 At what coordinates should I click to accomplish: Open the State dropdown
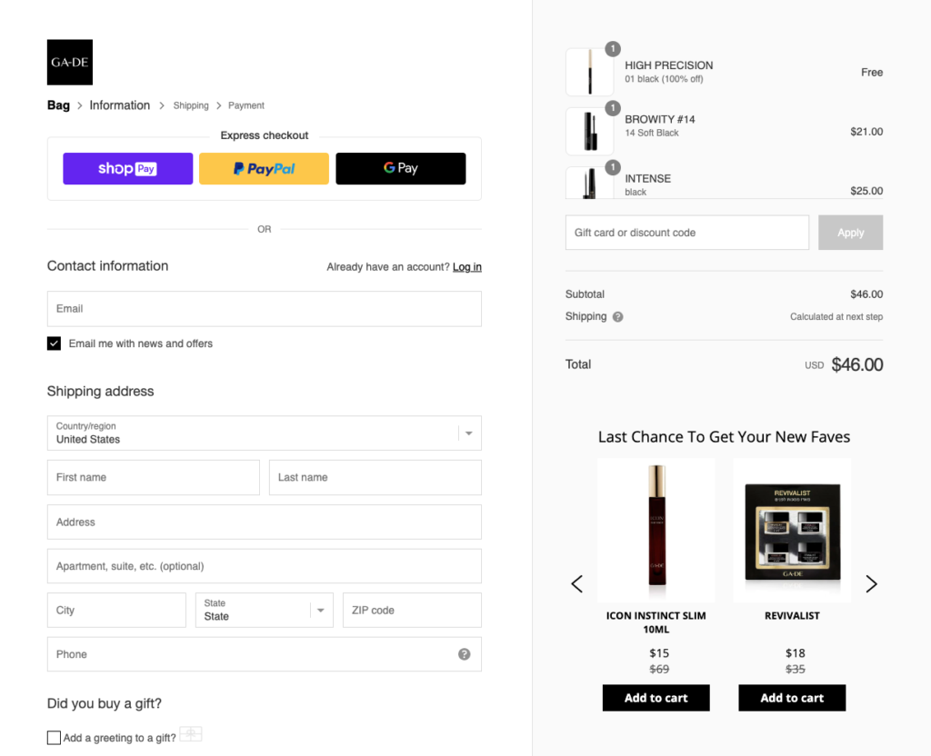pos(264,611)
